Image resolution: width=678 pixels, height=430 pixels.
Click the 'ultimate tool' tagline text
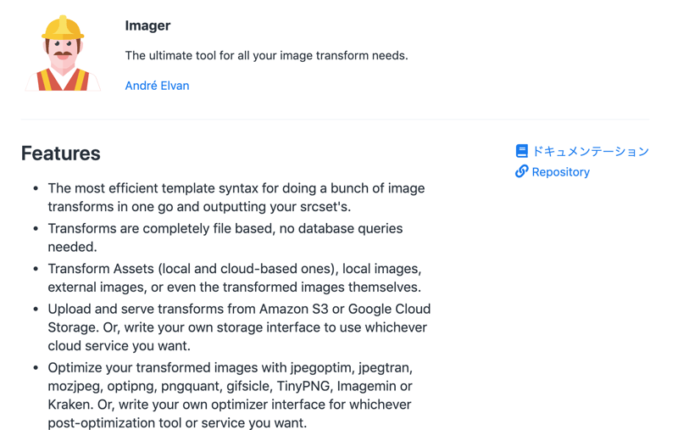tap(266, 56)
